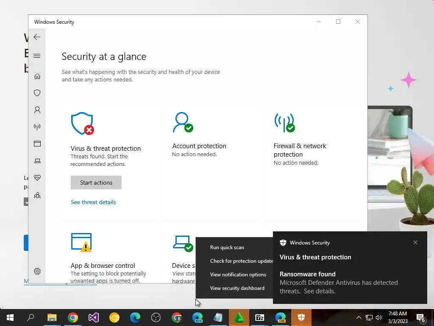
Task: Open Virus & threat protection shield in sidebar
Action: pos(37,93)
